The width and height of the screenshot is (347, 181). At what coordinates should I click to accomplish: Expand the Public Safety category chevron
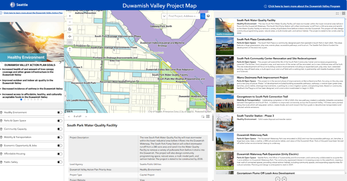(x=3, y=162)
